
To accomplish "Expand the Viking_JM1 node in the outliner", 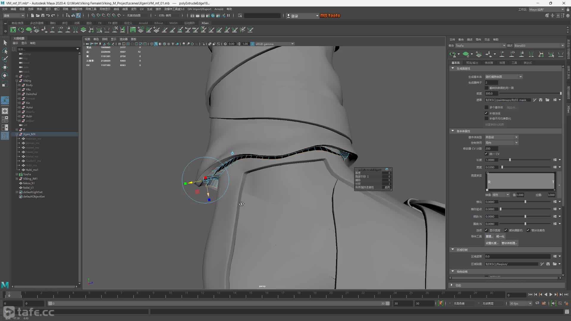I will (17, 179).
